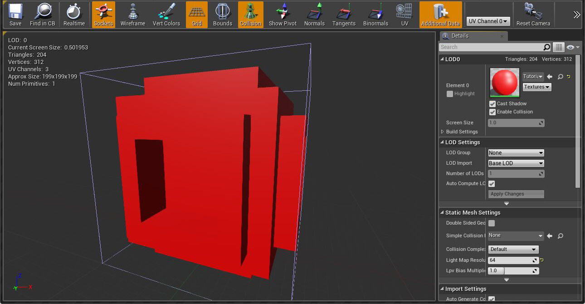Enable Wireframe view mode

pos(132,15)
